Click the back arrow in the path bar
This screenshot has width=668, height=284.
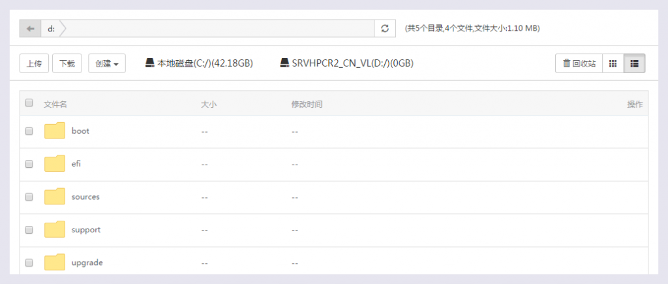coord(30,29)
